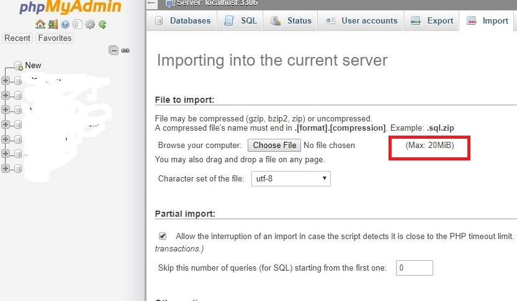
Task: Click 'You may also drag and drop' text
Action: tap(240, 160)
